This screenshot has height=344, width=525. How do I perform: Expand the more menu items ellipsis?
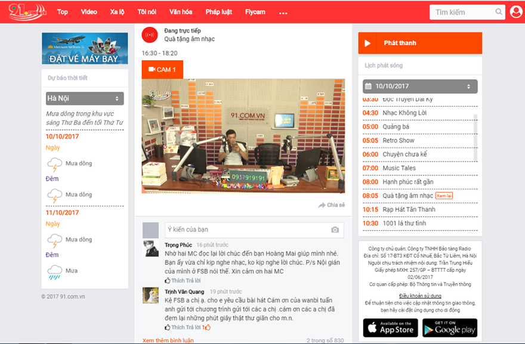point(283,13)
